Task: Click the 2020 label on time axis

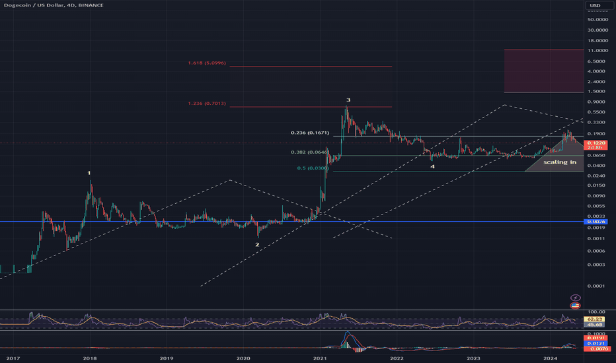Action: 244,358
